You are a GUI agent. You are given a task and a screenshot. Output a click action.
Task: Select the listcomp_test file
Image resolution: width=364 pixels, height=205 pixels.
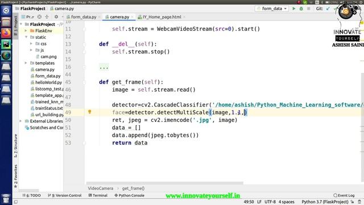[x=47, y=89]
